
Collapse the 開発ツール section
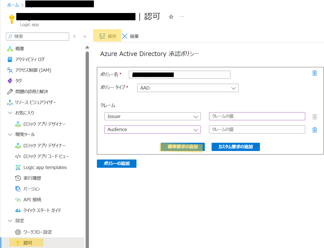(x=10, y=134)
